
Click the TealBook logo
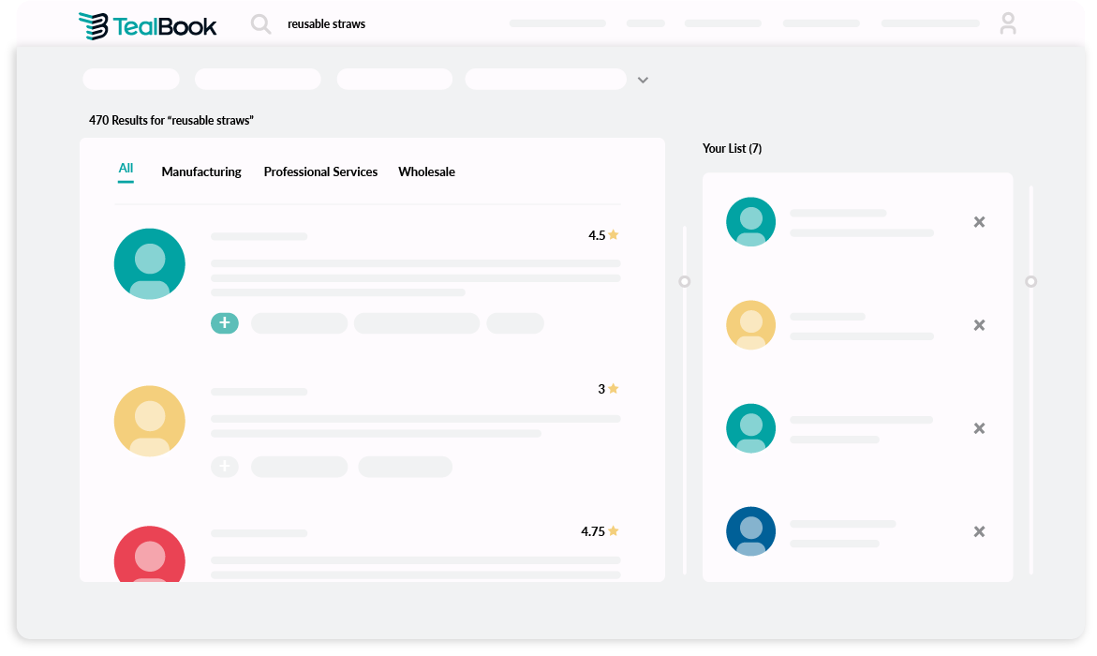tap(147, 23)
